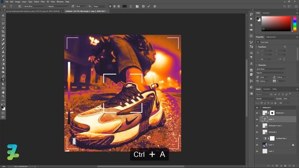Switch to the Swatches tab

tap(266, 13)
